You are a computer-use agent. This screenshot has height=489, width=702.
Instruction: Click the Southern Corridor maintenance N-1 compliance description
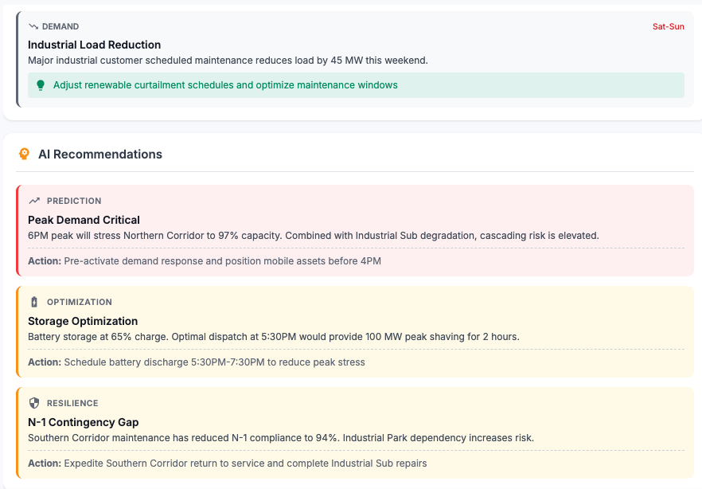281,438
